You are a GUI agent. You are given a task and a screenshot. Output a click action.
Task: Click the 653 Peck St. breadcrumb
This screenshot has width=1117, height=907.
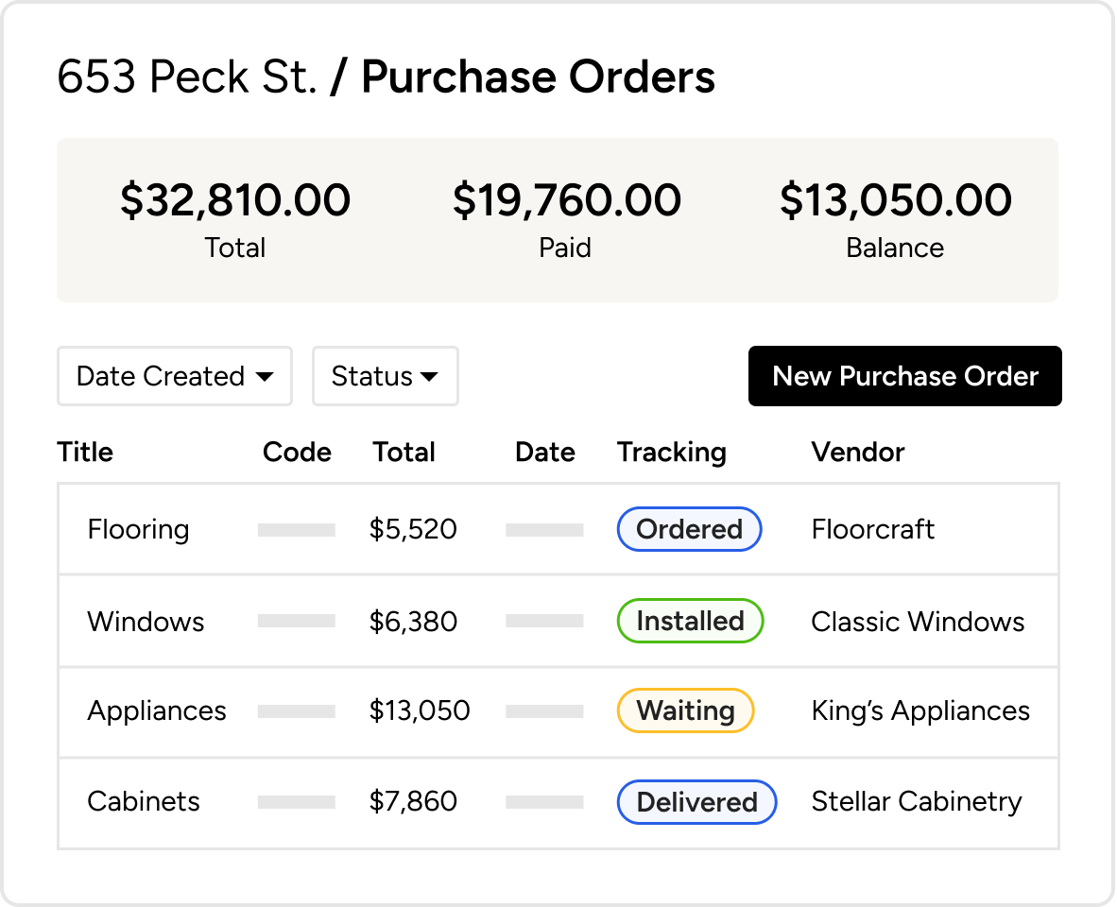pyautogui.click(x=186, y=77)
